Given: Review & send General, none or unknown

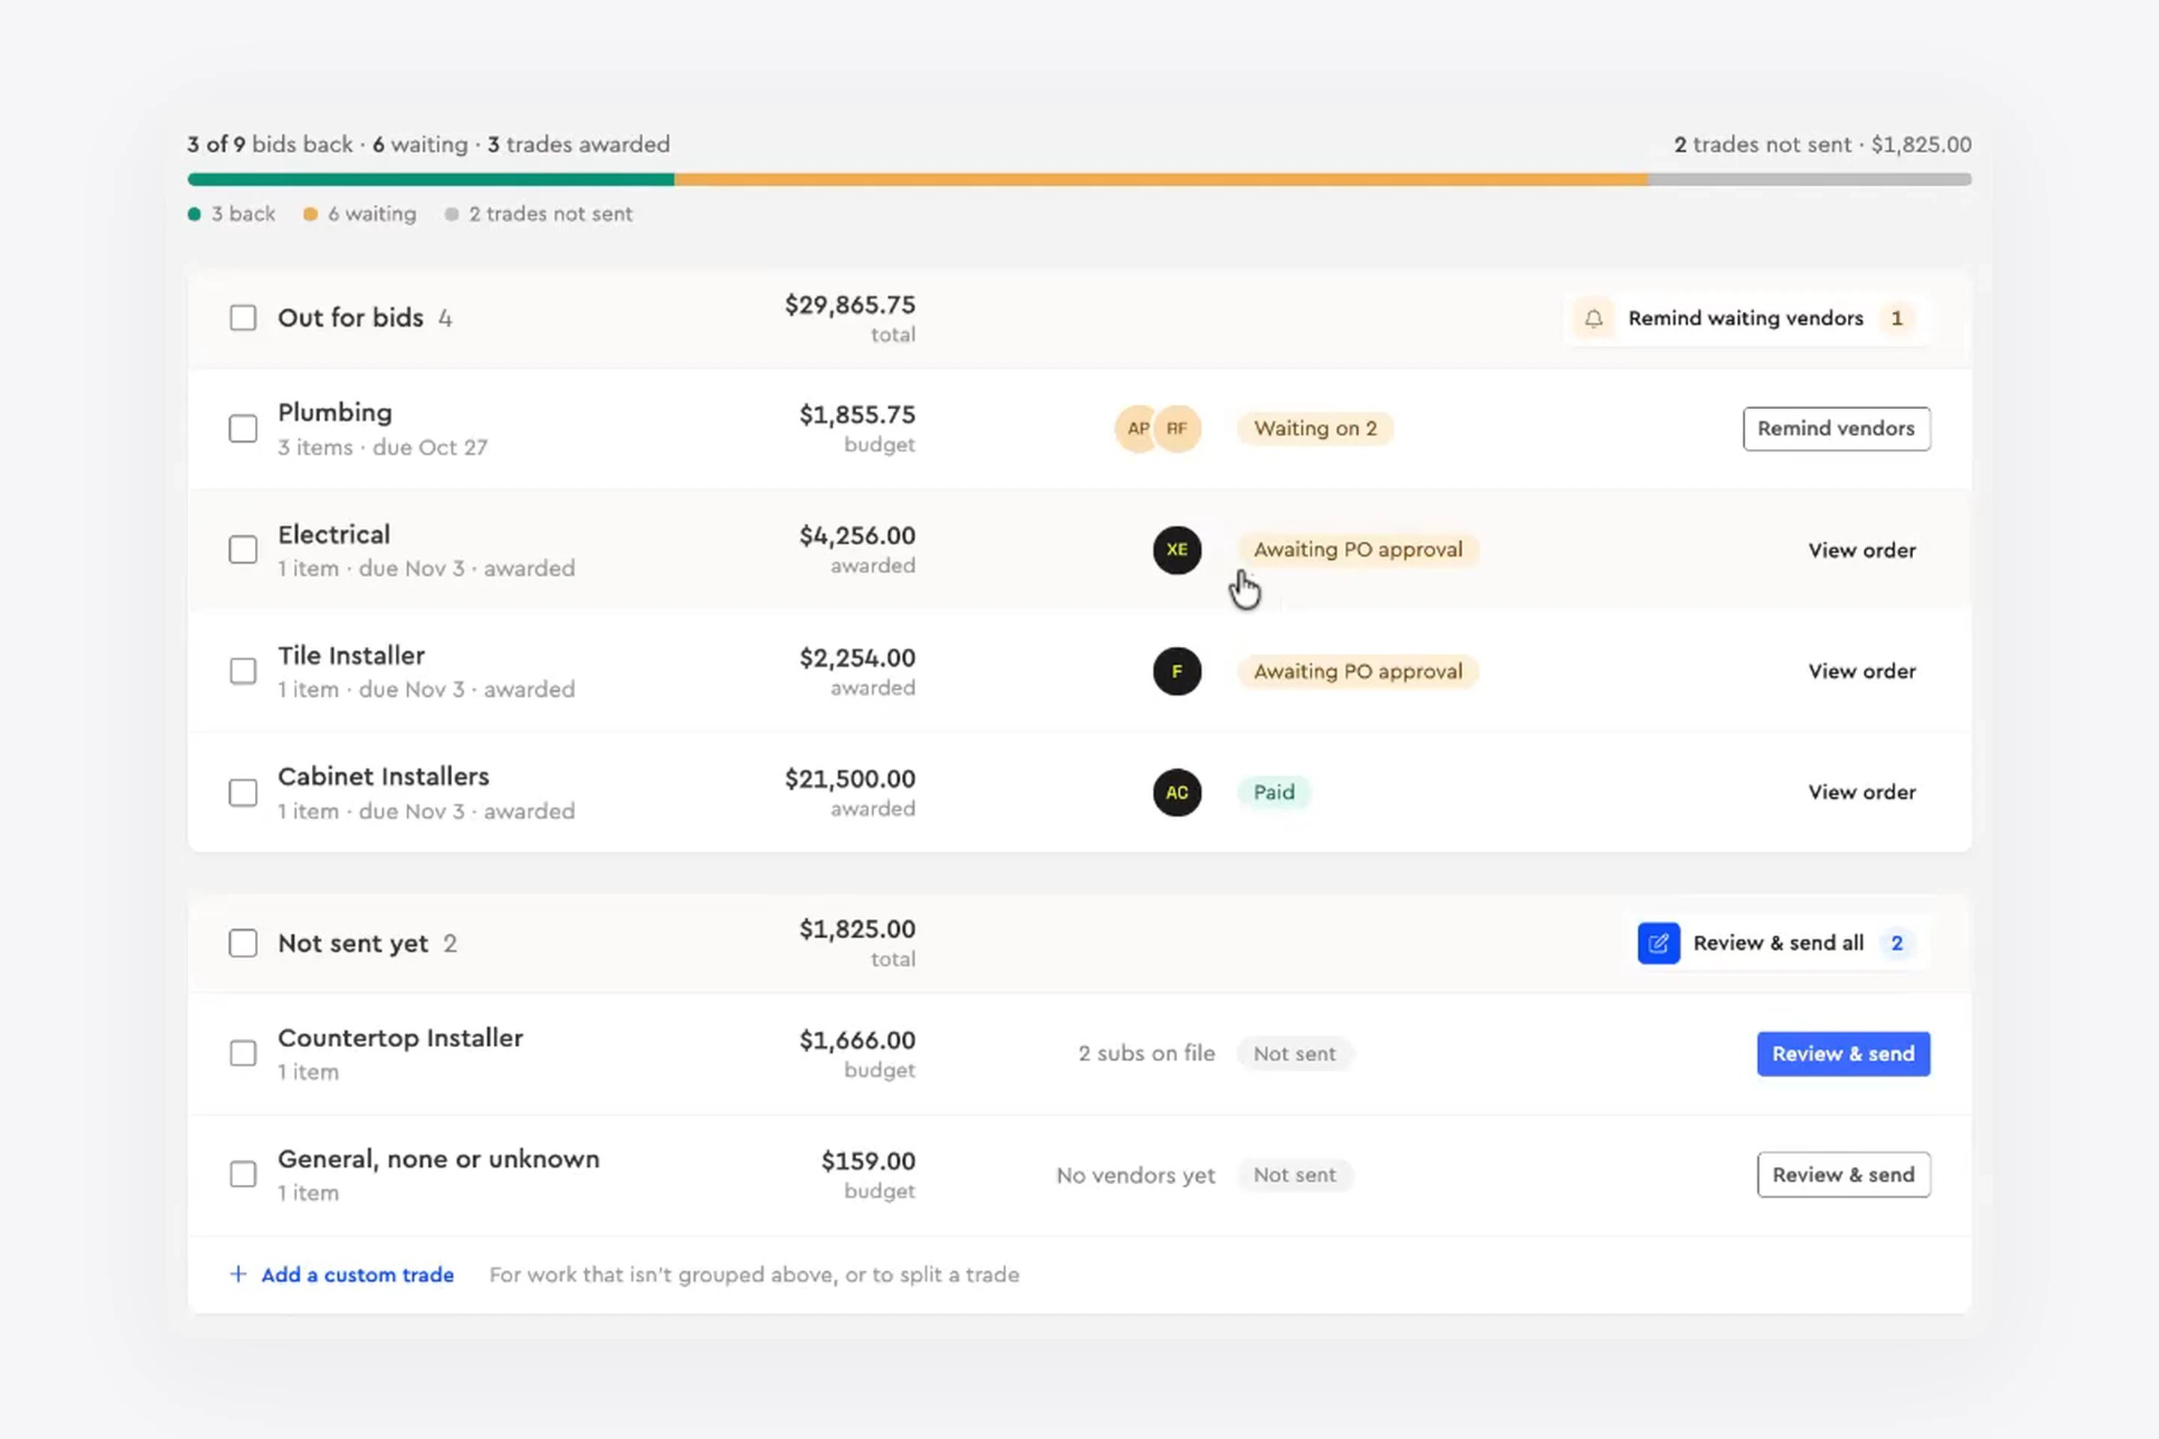Looking at the screenshot, I should coord(1843,1174).
